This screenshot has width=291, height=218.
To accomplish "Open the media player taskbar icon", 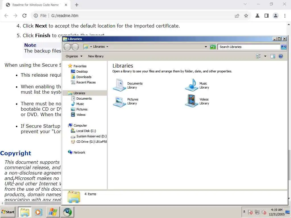I will click(39, 212).
